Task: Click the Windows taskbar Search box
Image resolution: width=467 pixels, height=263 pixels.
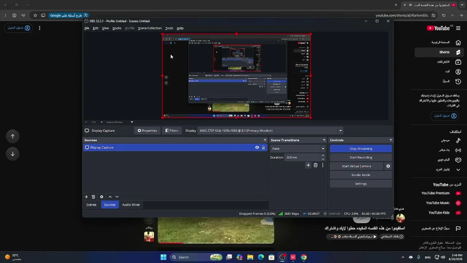Action: [x=197, y=257]
